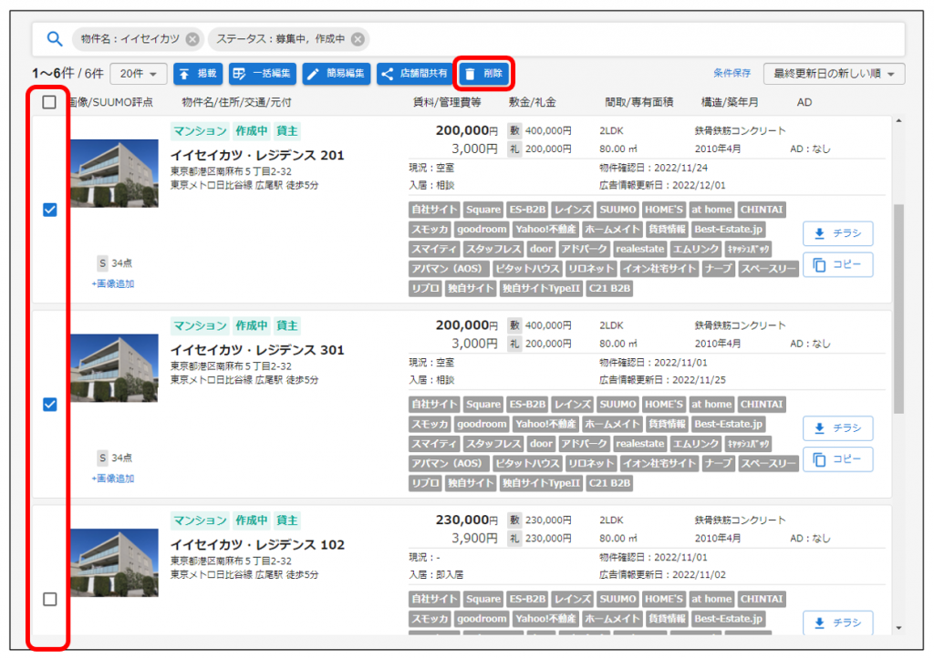The height and width of the screenshot is (659, 934).
Task: Click the 敷金/礼金 column header
Action: tap(532, 102)
